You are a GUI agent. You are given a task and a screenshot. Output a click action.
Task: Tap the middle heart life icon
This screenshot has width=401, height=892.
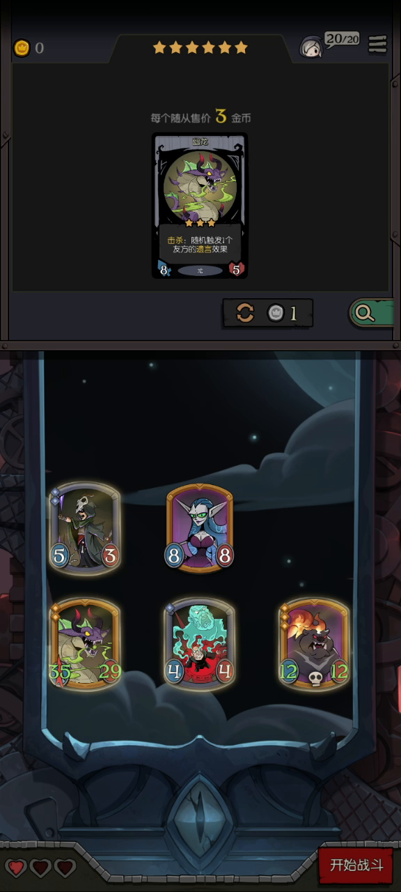40,868
